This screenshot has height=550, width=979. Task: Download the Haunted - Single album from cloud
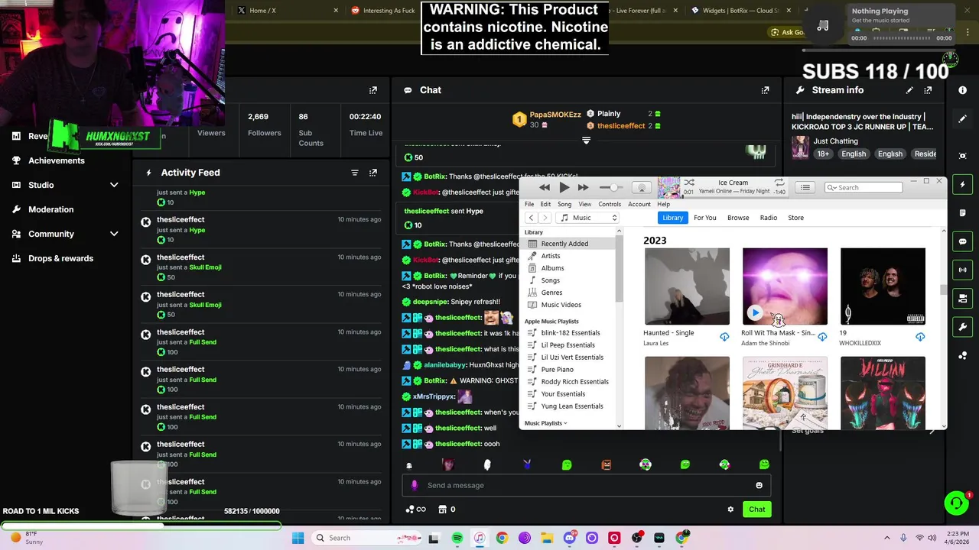(x=724, y=337)
